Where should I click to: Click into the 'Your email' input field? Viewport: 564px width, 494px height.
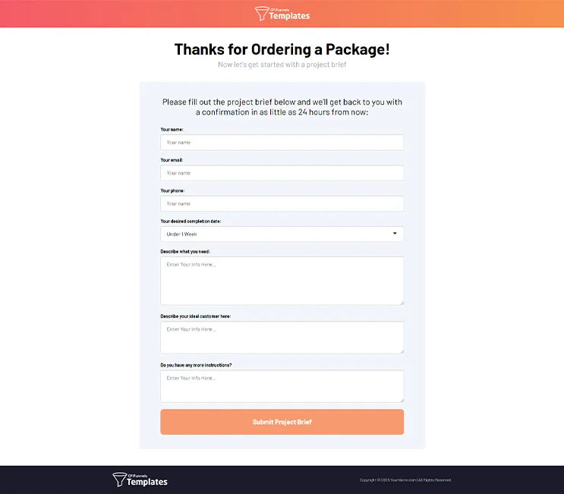[282, 173]
